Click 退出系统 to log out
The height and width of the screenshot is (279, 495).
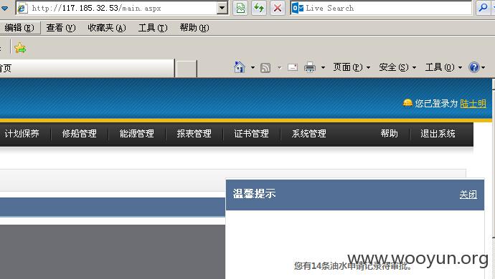(438, 134)
